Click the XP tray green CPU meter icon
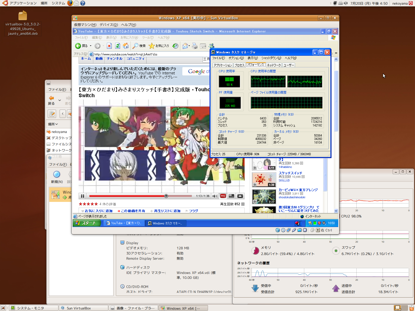Screen dimensions: 415x311 pos(315,223)
